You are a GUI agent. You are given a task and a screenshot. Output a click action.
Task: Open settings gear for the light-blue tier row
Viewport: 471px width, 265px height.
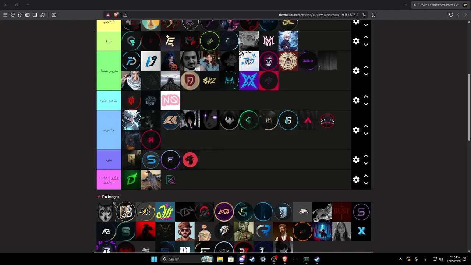pyautogui.click(x=356, y=130)
